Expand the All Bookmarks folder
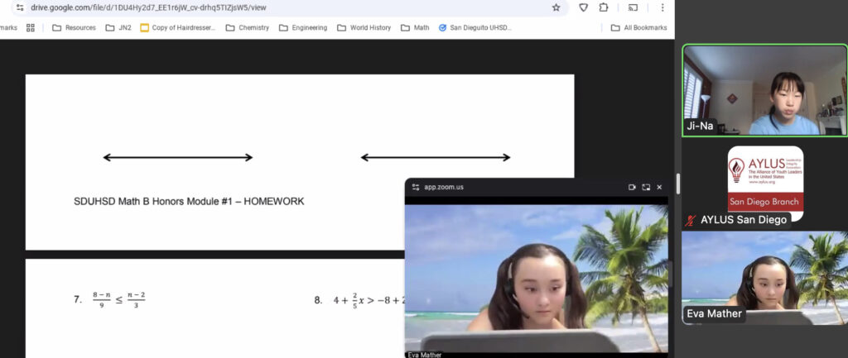The image size is (848, 358). coord(638,27)
